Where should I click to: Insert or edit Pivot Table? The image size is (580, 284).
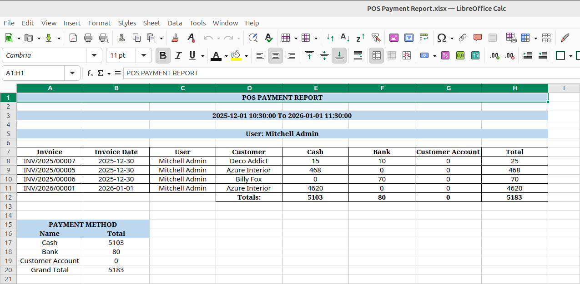click(424, 38)
